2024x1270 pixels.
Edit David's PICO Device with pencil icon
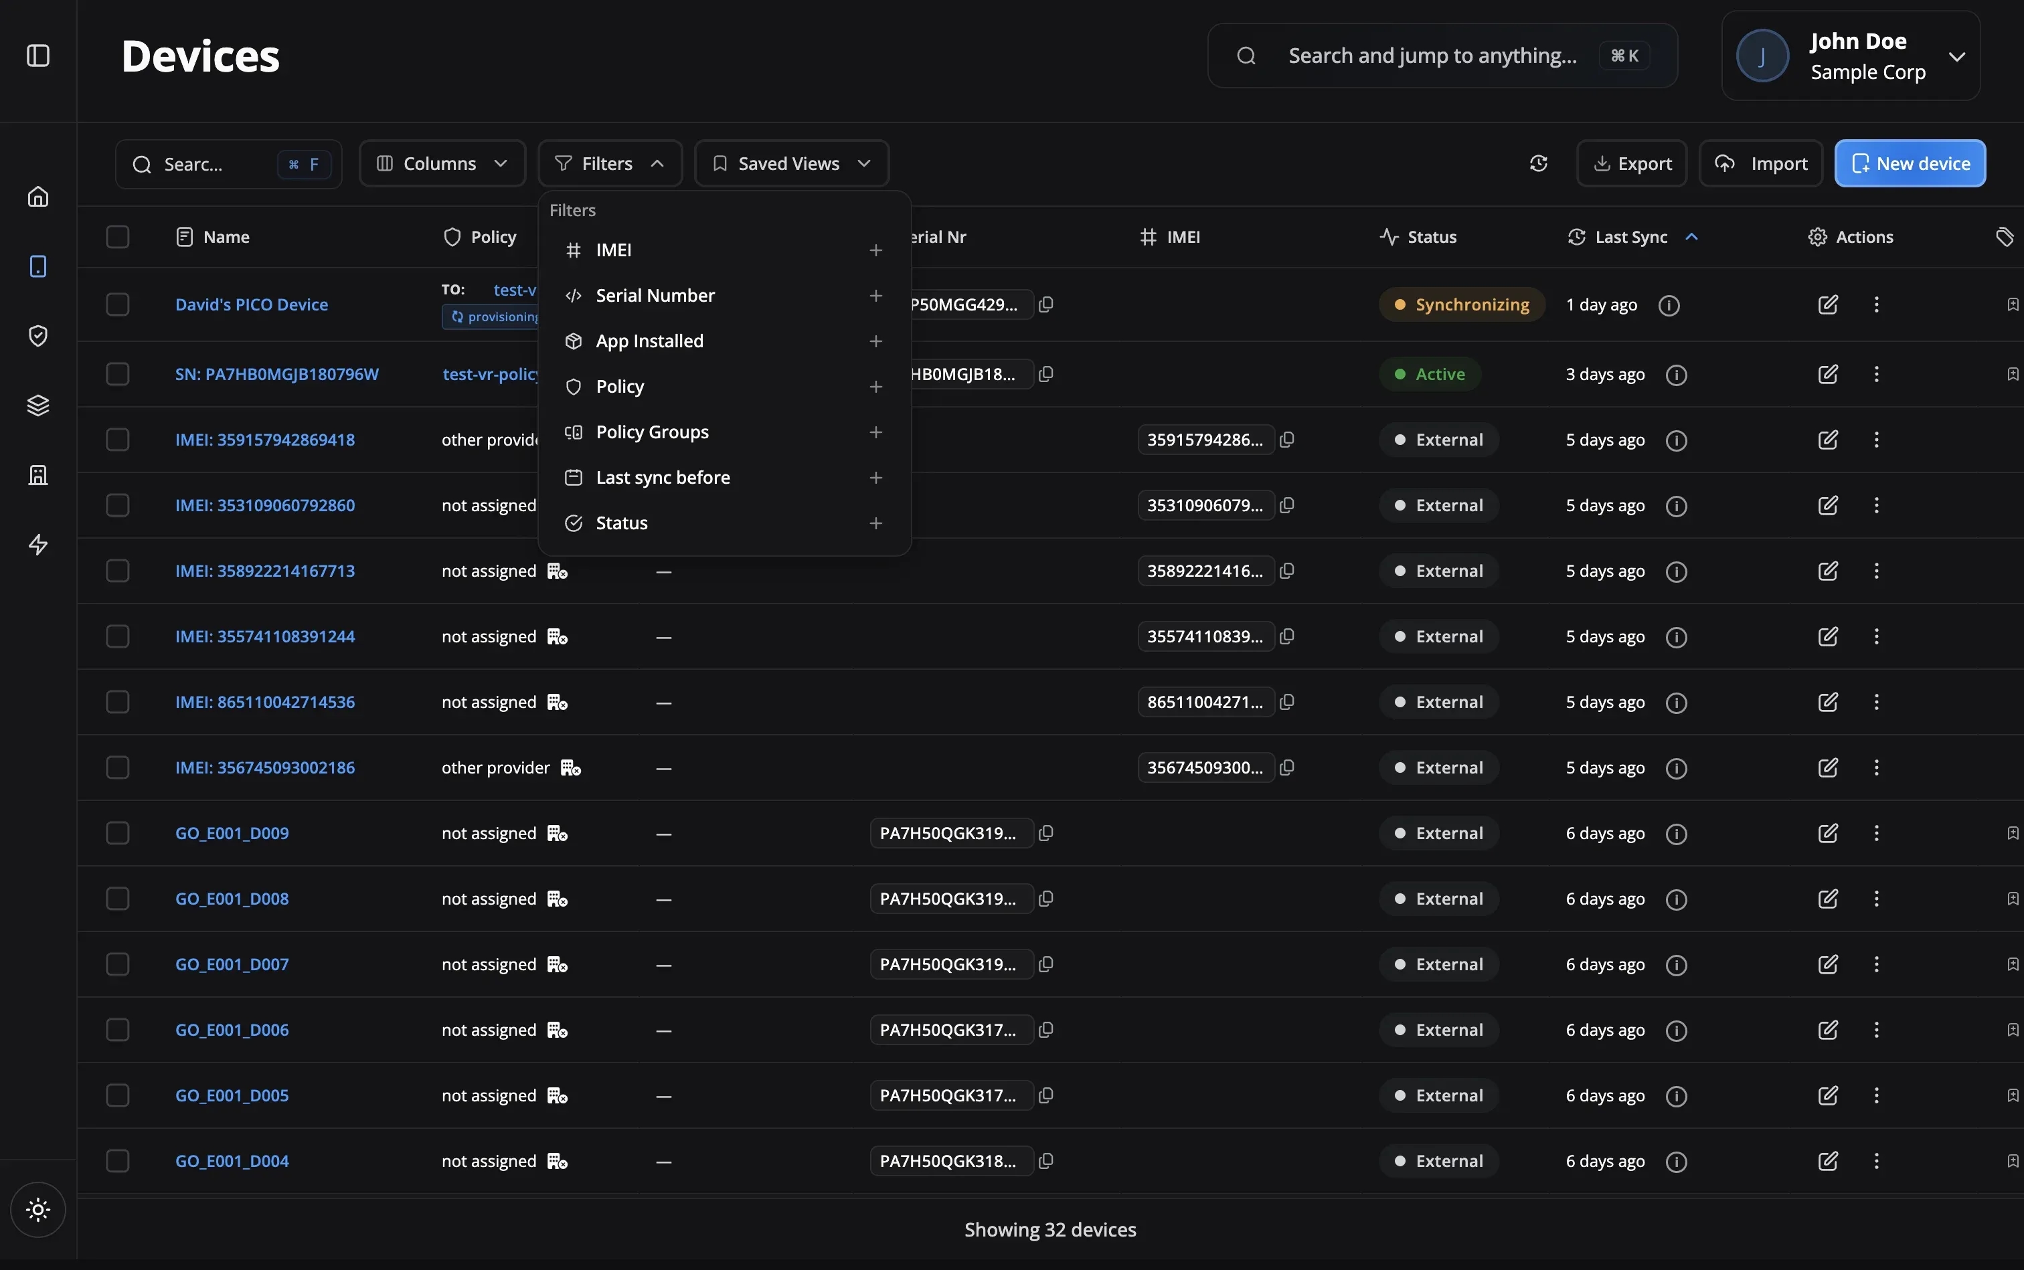coord(1827,304)
